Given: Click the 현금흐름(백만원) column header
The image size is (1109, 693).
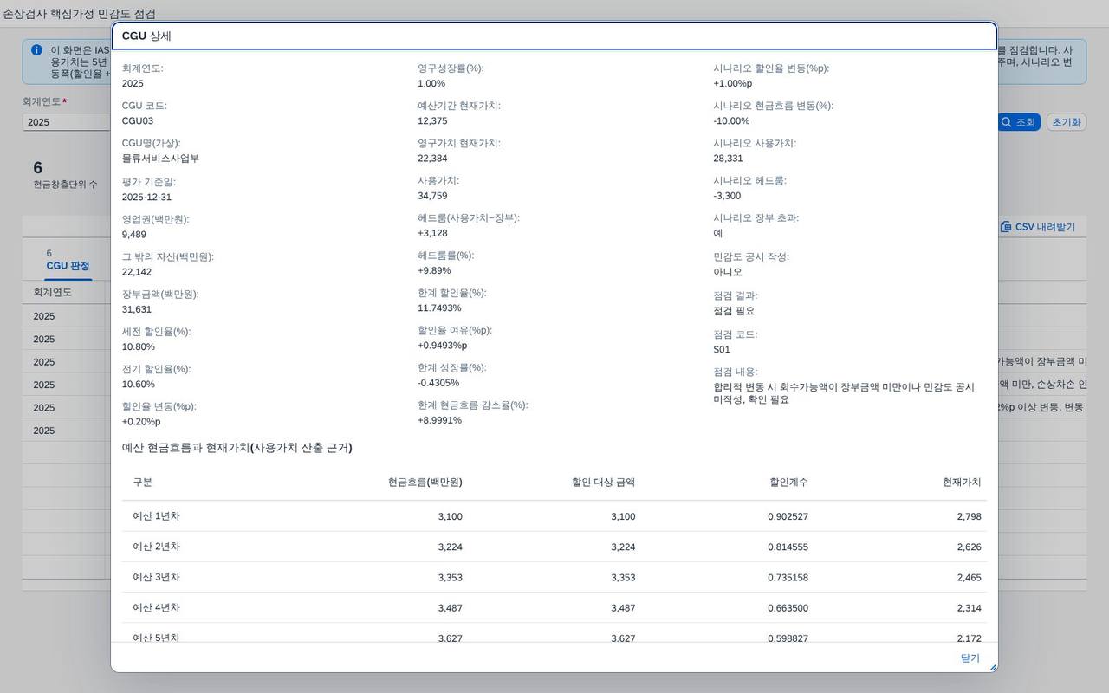Looking at the screenshot, I should 425,483.
